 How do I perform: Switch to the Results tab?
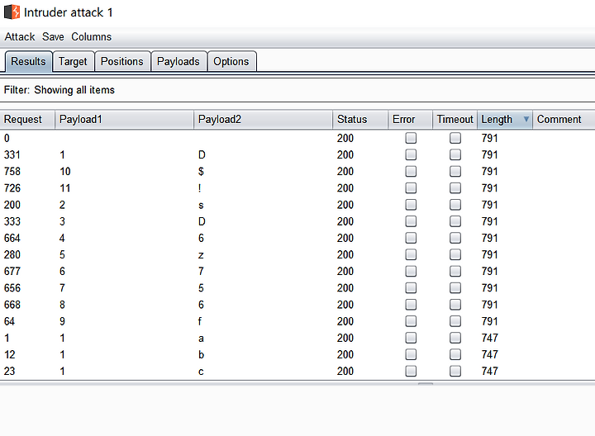click(28, 61)
